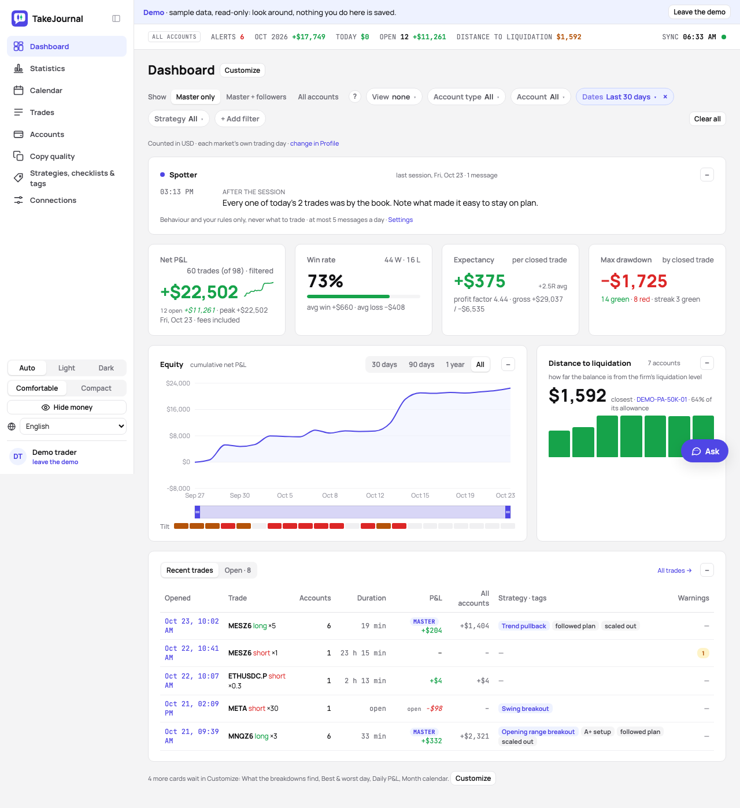This screenshot has height=808, width=740.
Task: Select Master + followers show option
Action: pos(256,97)
